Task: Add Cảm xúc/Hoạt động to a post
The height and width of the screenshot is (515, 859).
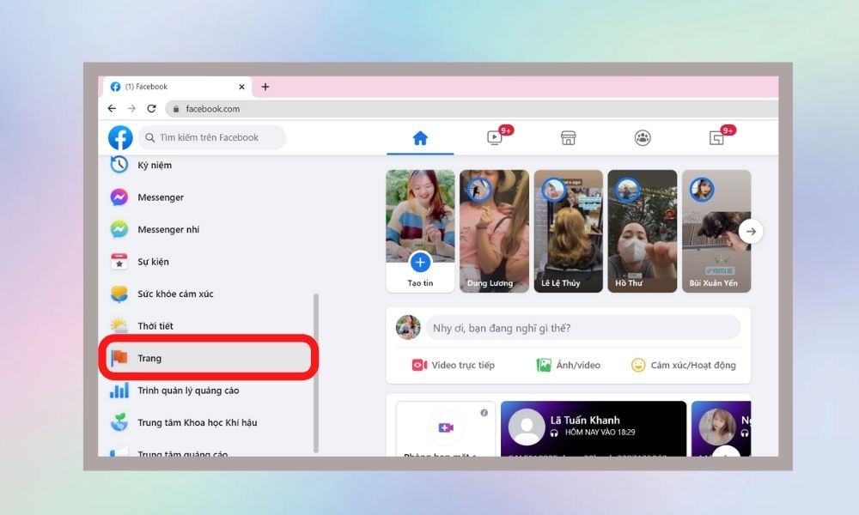Action: pyautogui.click(x=683, y=365)
